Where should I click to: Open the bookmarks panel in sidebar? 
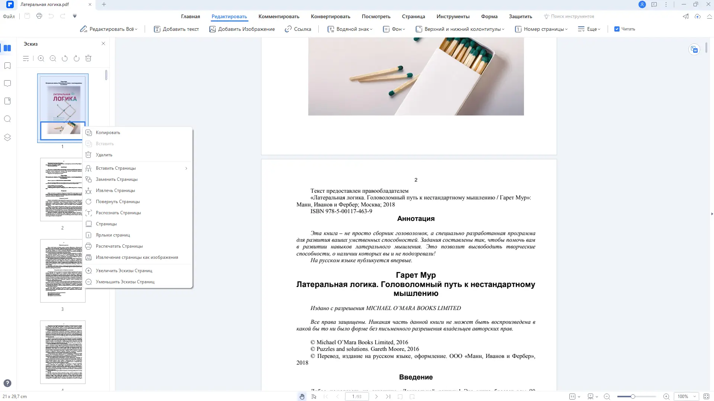click(7, 66)
